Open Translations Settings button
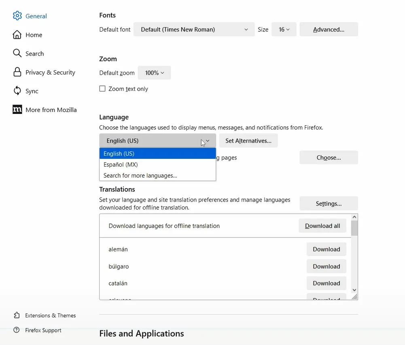 click(x=329, y=204)
